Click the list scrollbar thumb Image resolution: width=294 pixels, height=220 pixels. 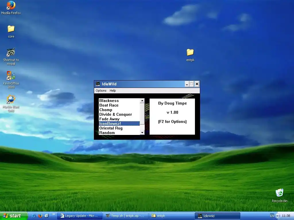coord(142,113)
